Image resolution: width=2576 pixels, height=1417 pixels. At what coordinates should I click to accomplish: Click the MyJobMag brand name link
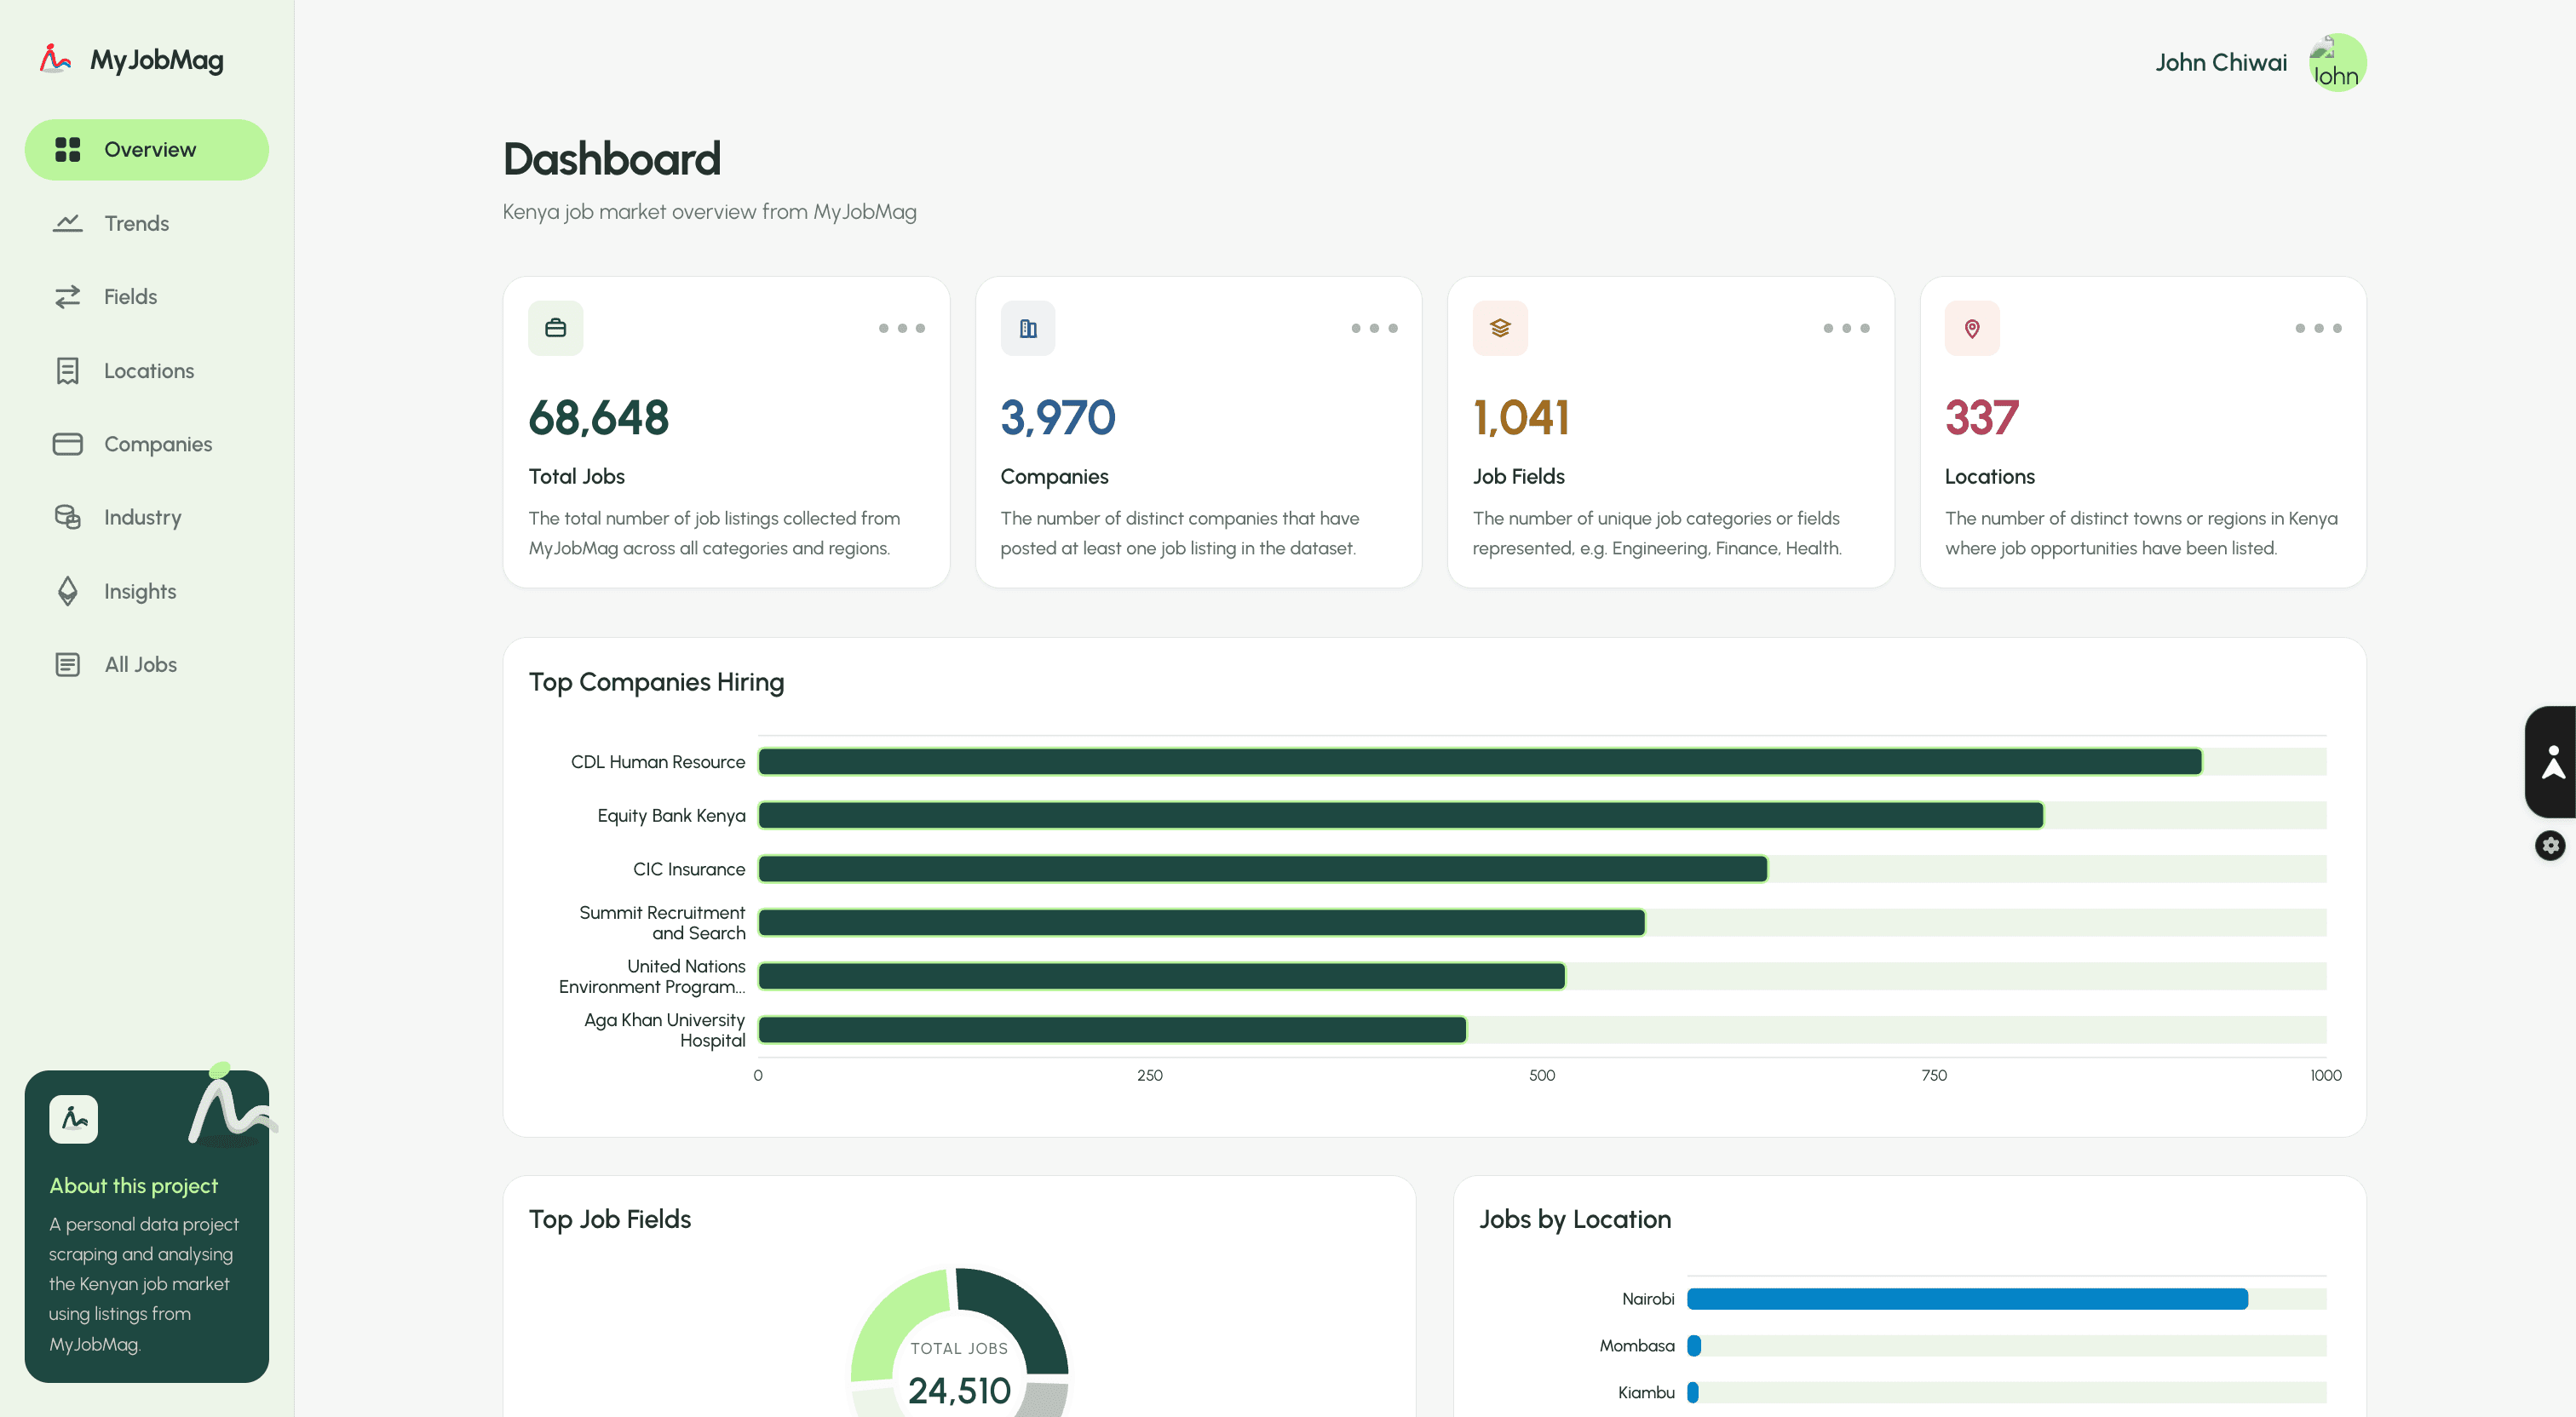pyautogui.click(x=157, y=60)
